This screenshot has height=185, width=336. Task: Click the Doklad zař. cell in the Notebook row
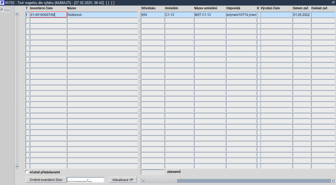pos(324,15)
